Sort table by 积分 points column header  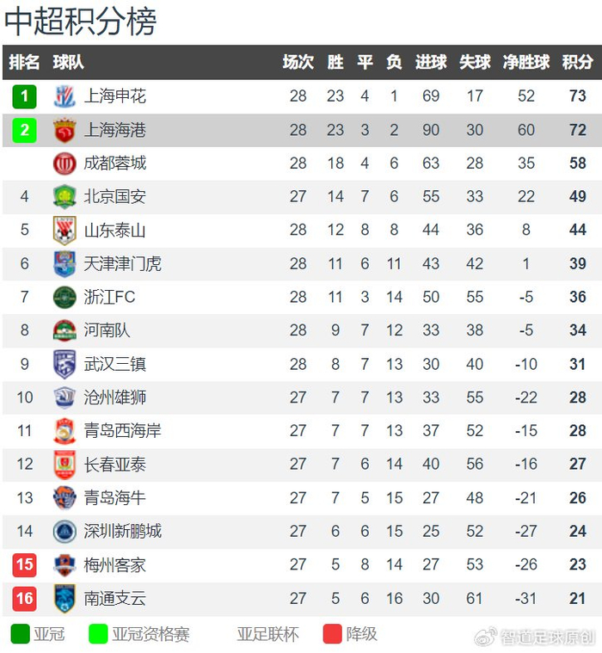coord(577,63)
